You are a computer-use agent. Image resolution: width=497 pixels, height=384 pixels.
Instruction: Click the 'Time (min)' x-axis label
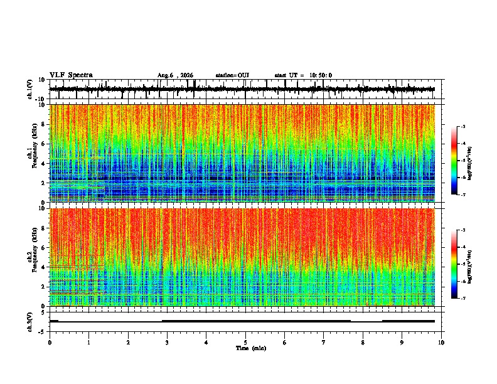[251, 348]
